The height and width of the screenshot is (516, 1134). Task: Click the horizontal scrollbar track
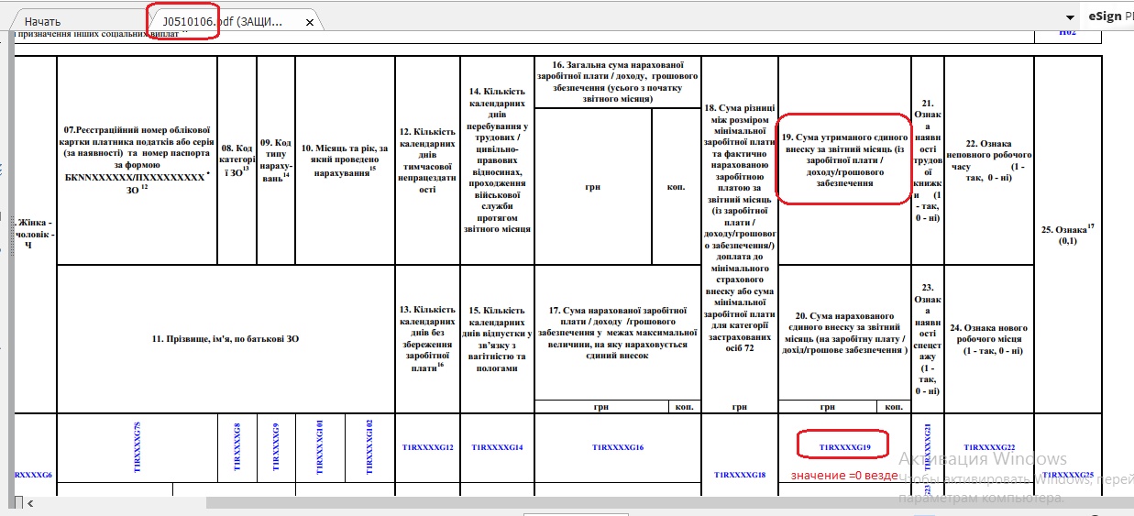550,503
